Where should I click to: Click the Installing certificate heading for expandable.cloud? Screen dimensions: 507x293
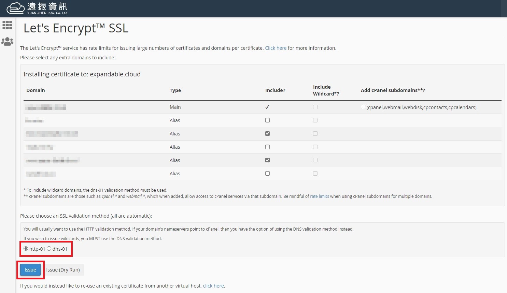coord(82,74)
